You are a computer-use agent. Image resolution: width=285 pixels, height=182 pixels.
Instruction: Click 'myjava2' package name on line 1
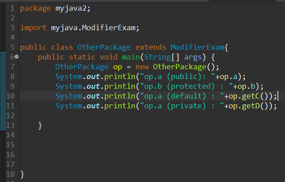click(x=71, y=8)
